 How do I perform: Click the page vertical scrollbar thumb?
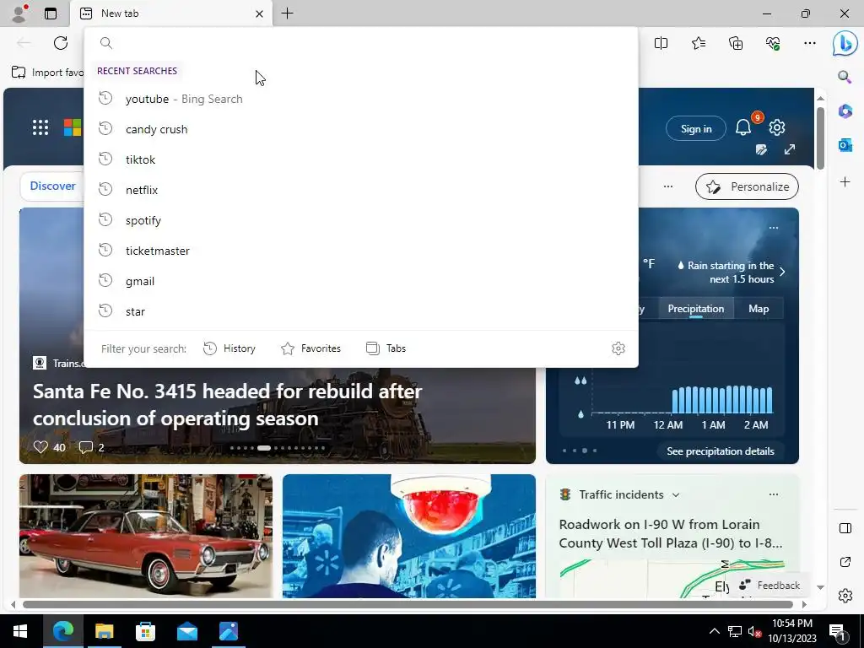coord(820,138)
